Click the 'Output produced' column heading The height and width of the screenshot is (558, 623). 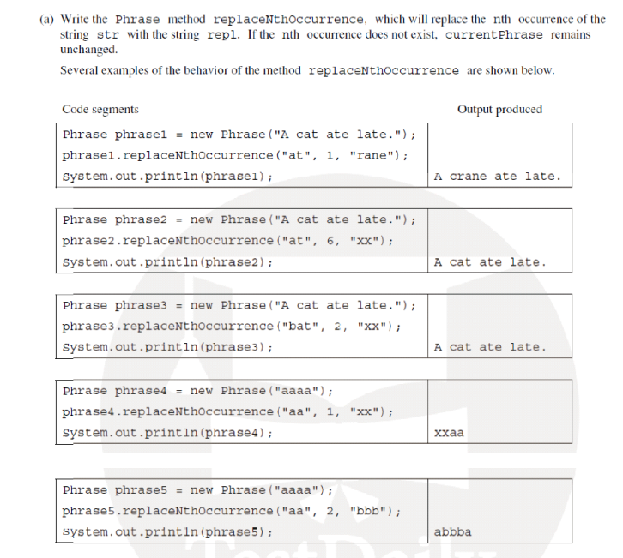pos(499,110)
